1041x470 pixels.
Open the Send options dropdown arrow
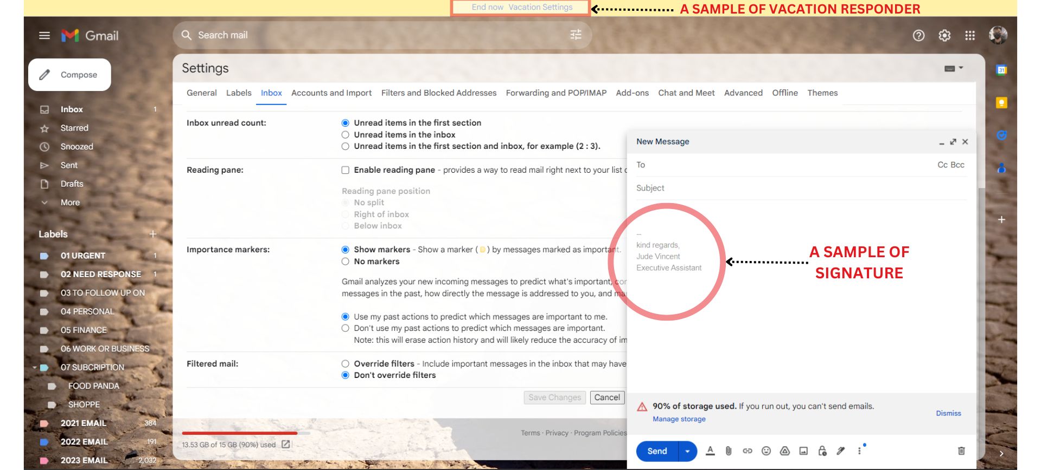687,451
